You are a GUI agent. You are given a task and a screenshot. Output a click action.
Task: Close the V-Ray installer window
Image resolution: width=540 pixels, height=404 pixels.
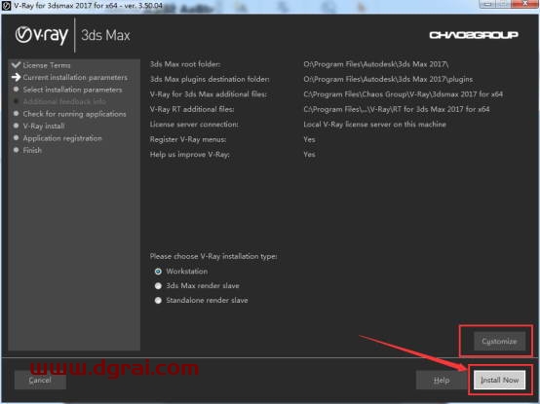pyautogui.click(x=524, y=4)
